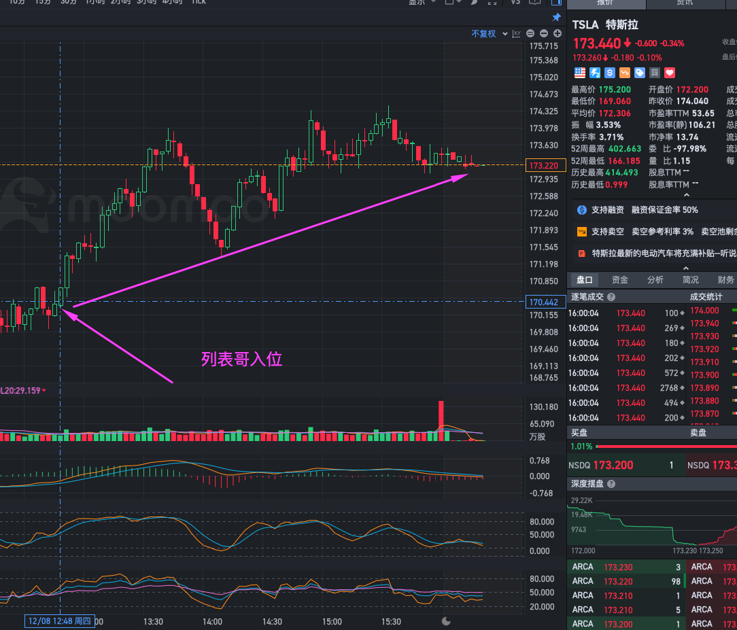Viewport: 737px width, 630px height.
Task: Open the 不复权 adjustment dropdown
Action: tap(490, 34)
